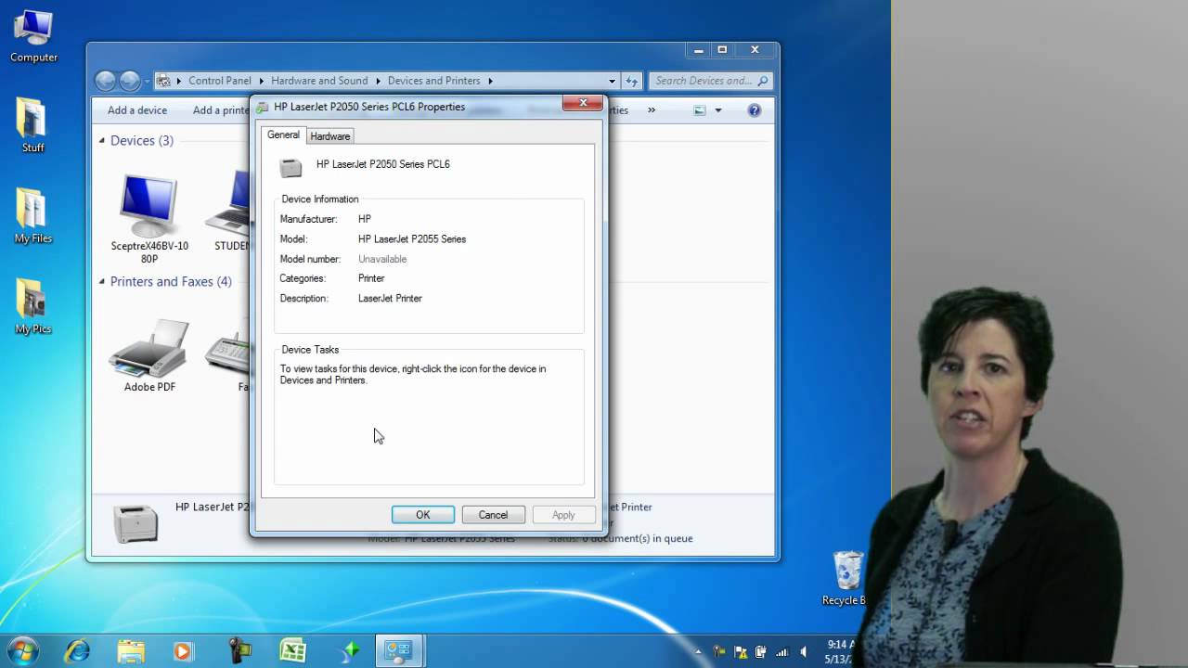Click the network signal tray icon

pos(781,651)
